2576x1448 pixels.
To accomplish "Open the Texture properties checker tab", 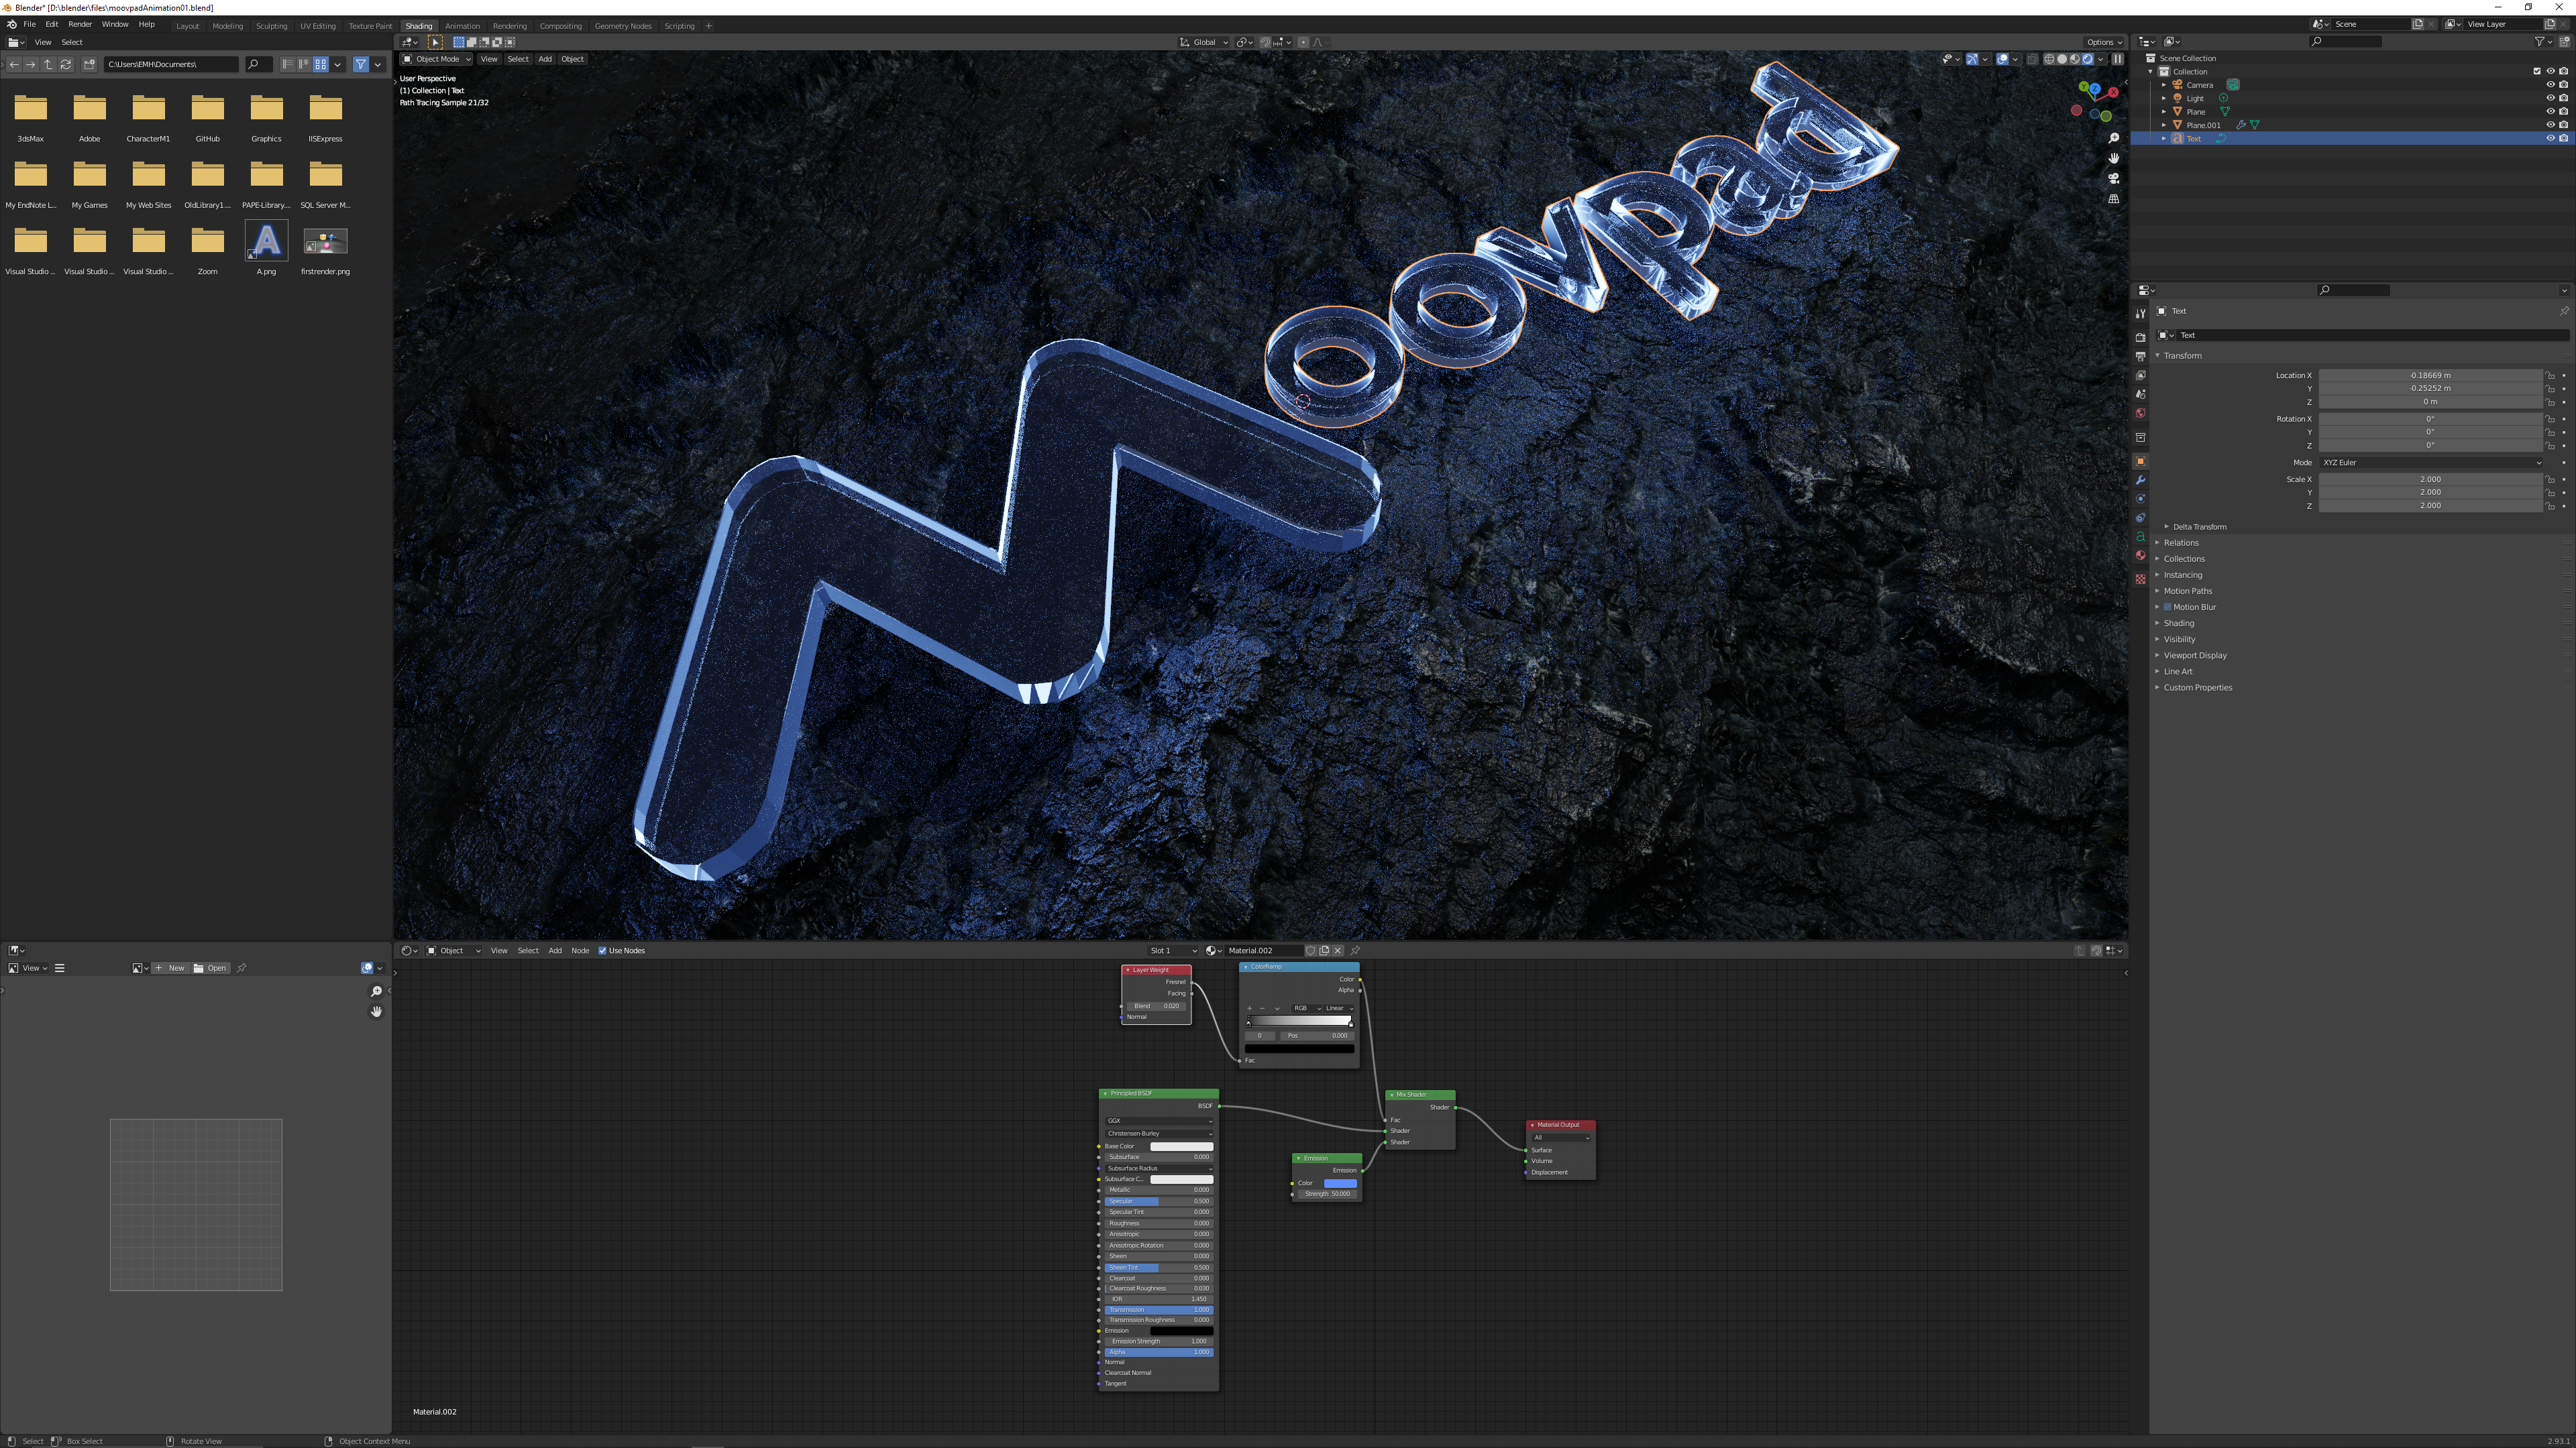I will (x=2140, y=579).
